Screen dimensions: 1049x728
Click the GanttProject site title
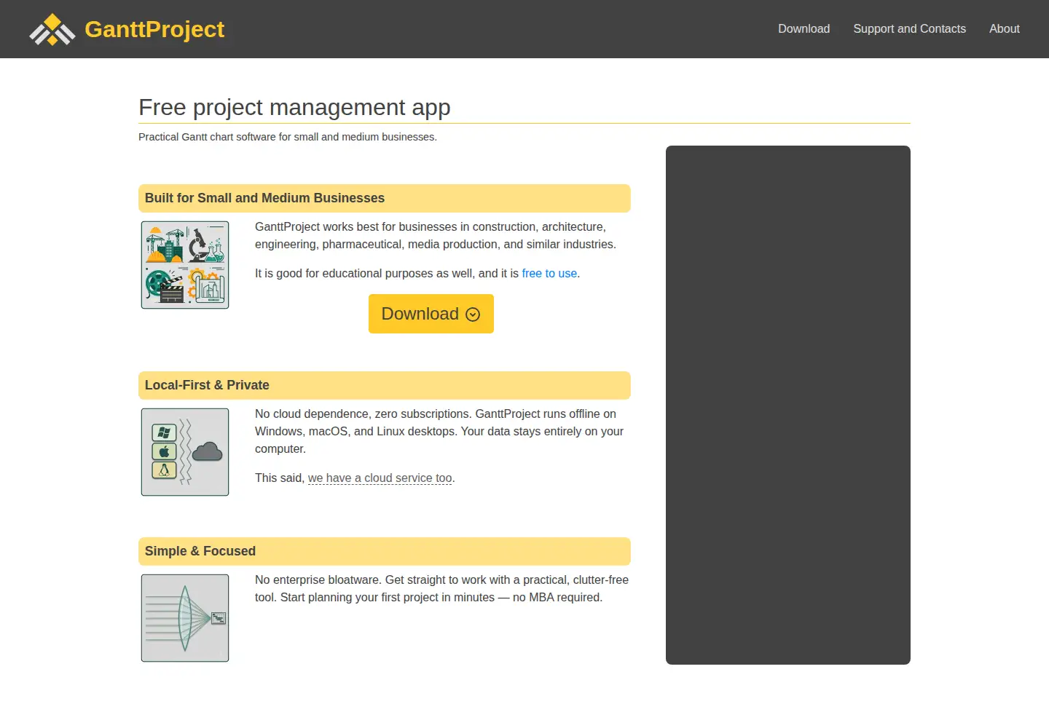coord(154,29)
